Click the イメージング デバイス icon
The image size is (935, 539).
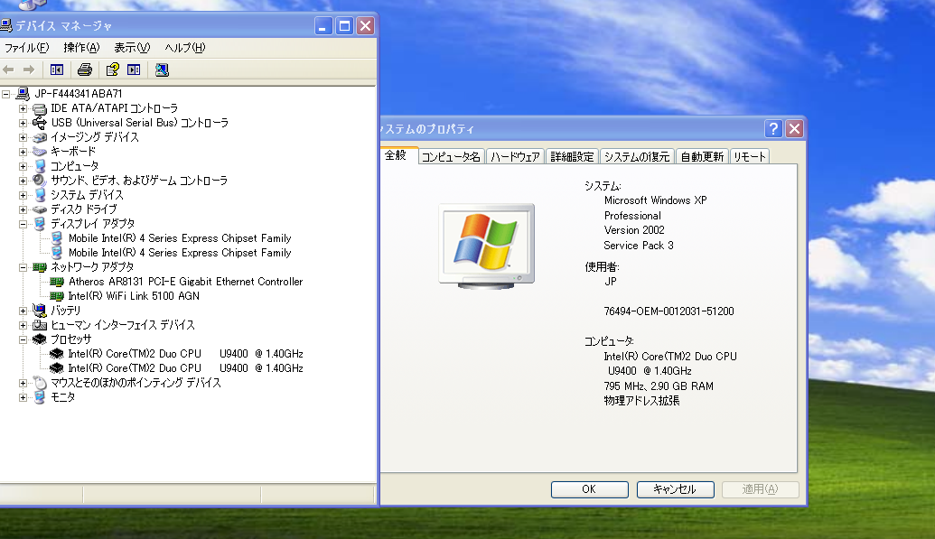(x=40, y=137)
